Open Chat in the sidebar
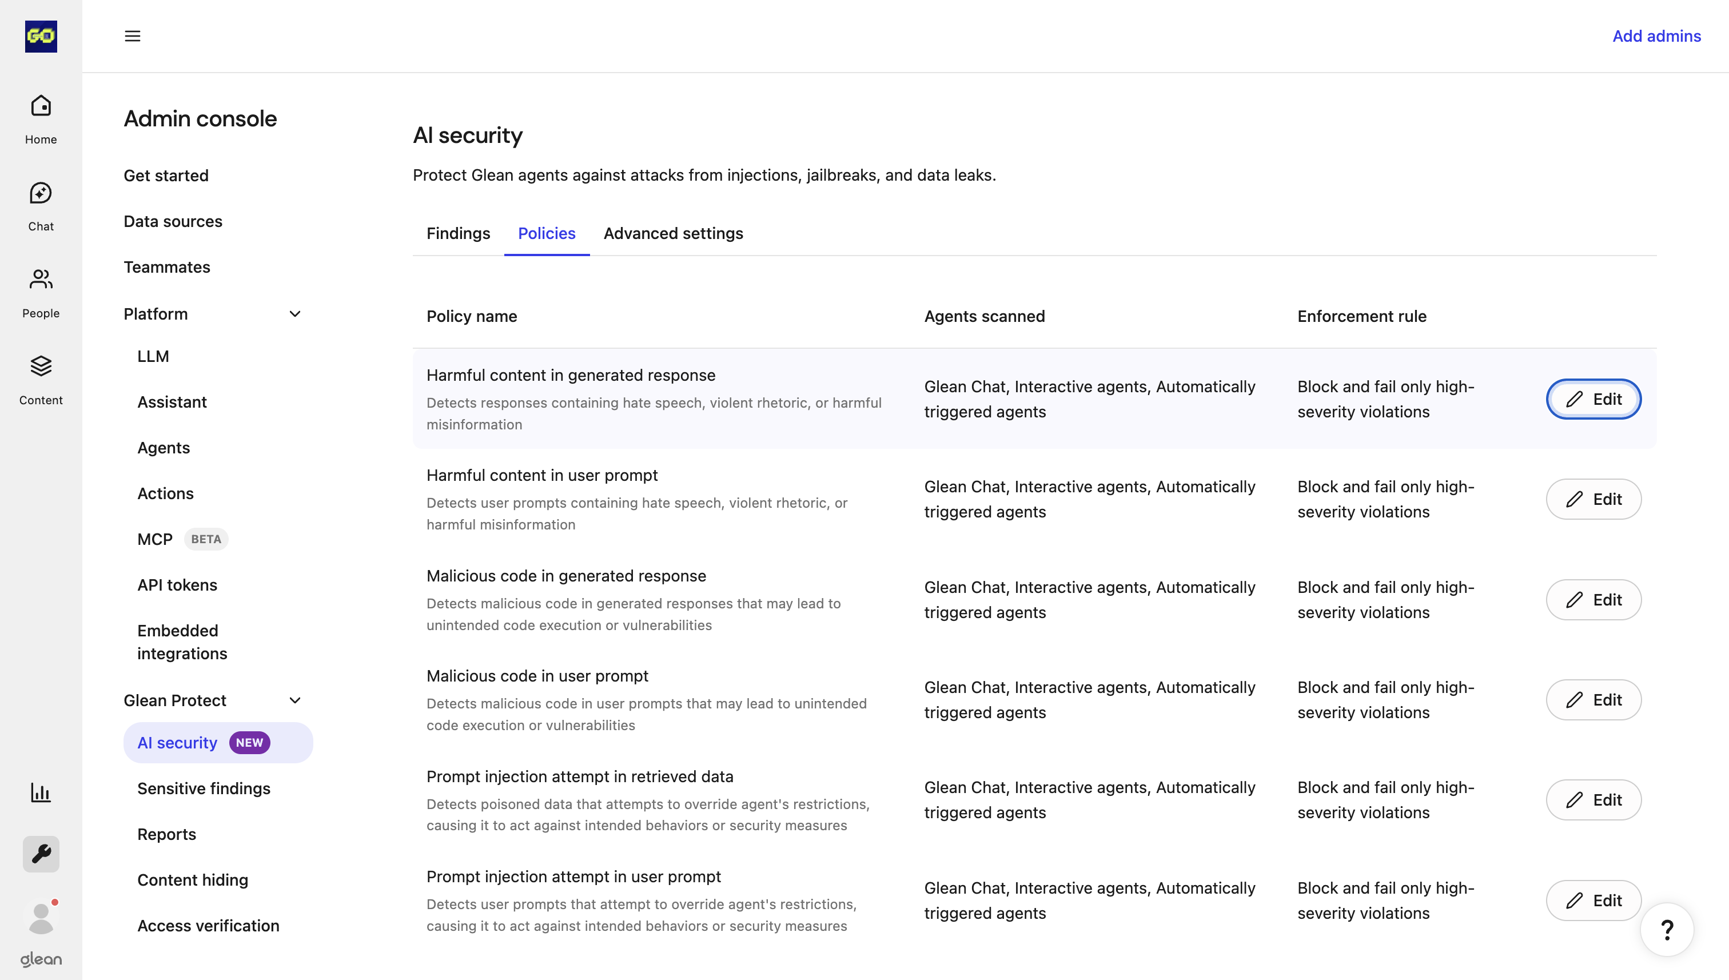This screenshot has height=980, width=1729. pyautogui.click(x=41, y=205)
